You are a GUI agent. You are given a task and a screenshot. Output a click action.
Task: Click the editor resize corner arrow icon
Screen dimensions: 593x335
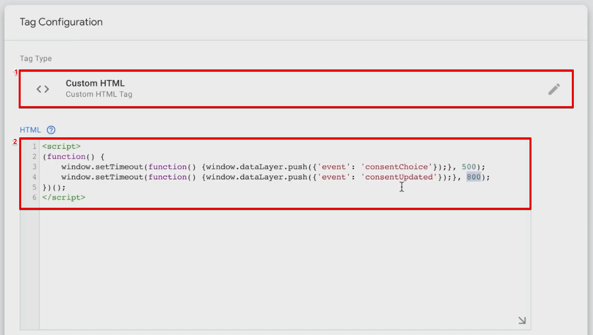522,320
